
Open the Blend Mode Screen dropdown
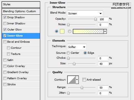click(85, 14)
